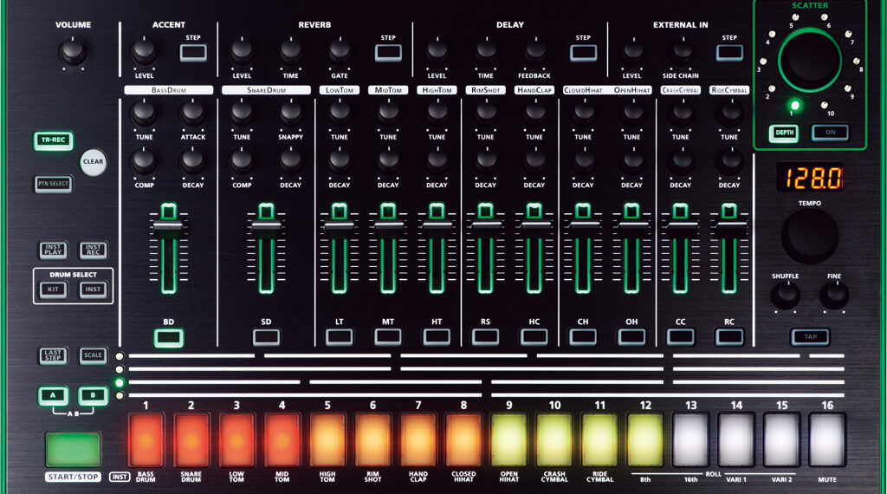Click the VOLUME knob
The height and width of the screenshot is (494, 887).
[x=73, y=53]
